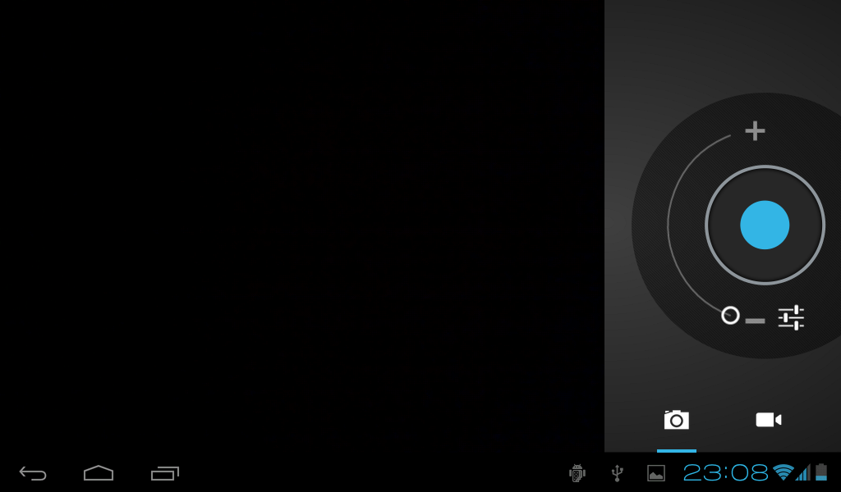Click the blue underline beneath photo mode
This screenshot has height=492, width=841.
[676, 450]
